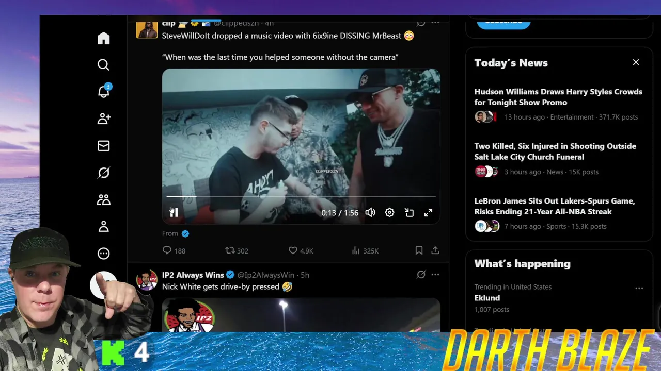Open more options for Eklund trend
The image size is (661, 371).
[639, 288]
